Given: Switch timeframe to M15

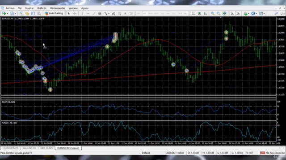Looking at the screenshot, I should point(150,13).
